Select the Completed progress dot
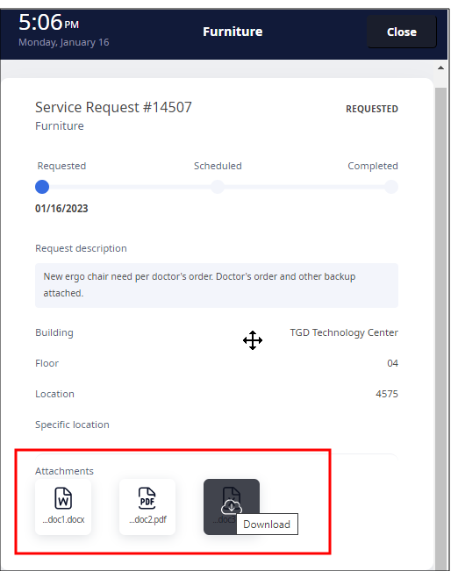The width and height of the screenshot is (458, 571). (391, 187)
